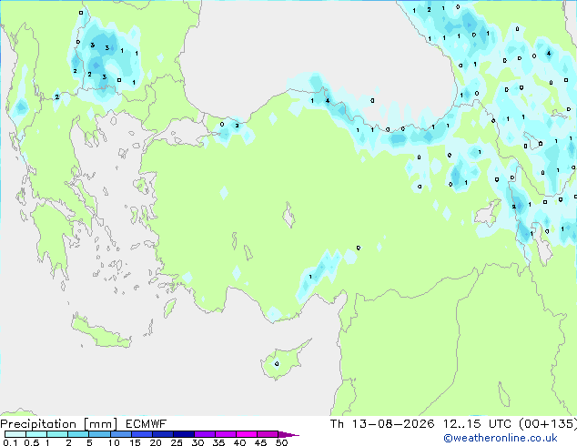Click the island of Crete
Screen dimensions: 577x446
coord(101,332)
